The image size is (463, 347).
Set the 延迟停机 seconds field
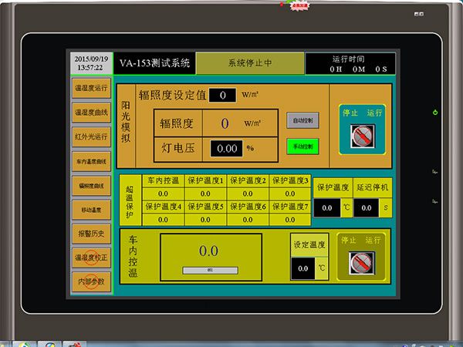(x=366, y=208)
